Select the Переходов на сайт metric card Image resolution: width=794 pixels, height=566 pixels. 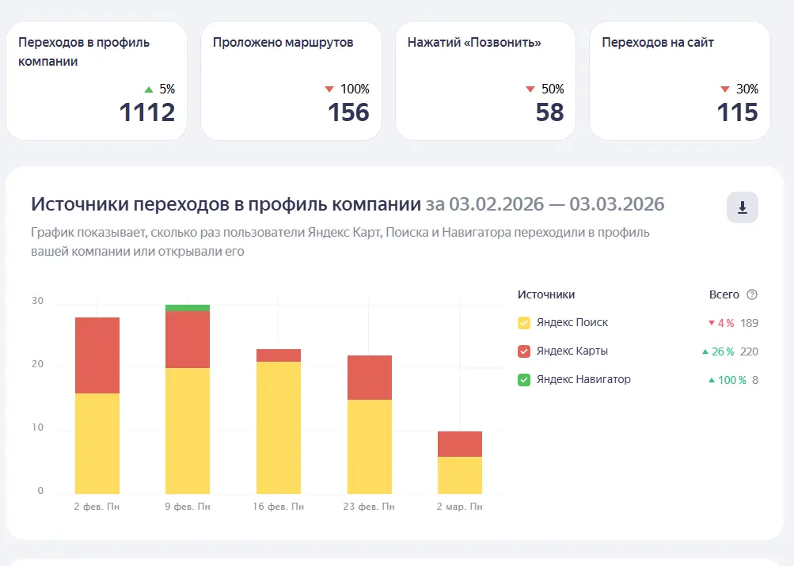679,81
